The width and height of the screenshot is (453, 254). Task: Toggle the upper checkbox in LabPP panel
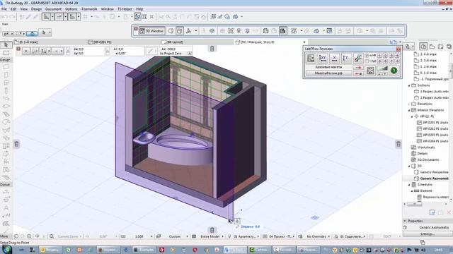pyautogui.click(x=367, y=55)
